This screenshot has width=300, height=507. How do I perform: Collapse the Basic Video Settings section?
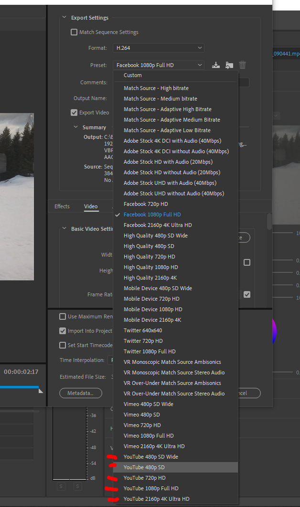(64, 228)
